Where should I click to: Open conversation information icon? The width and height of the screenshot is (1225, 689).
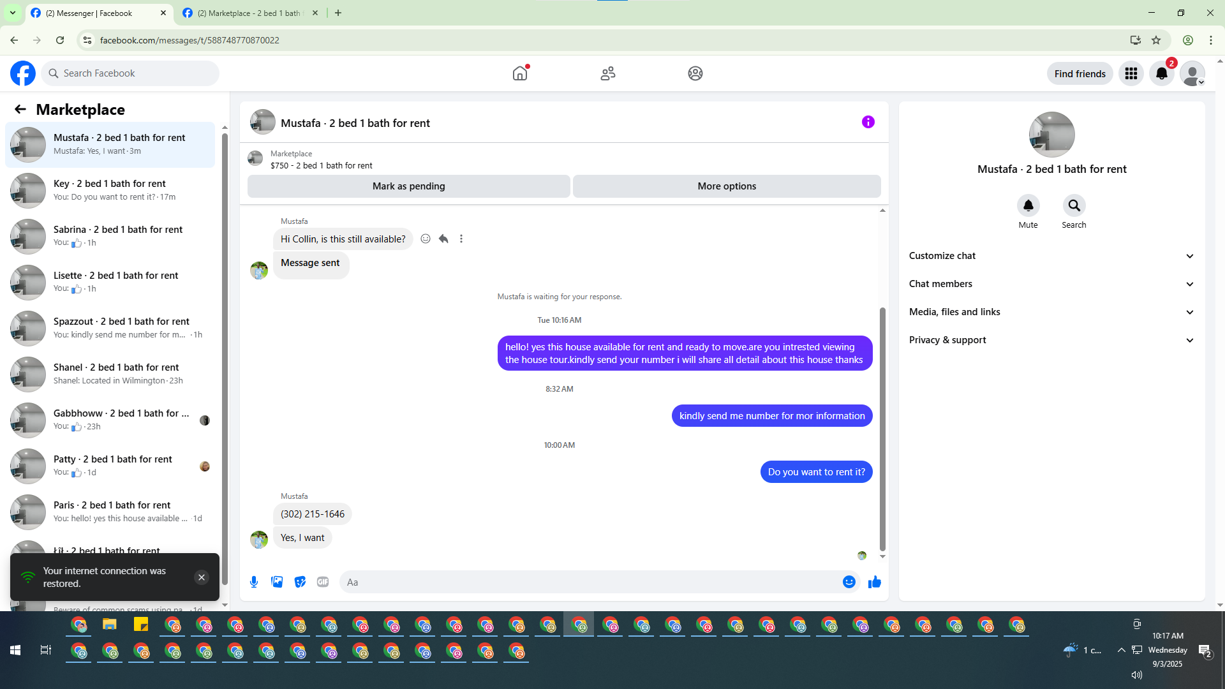pyautogui.click(x=868, y=122)
